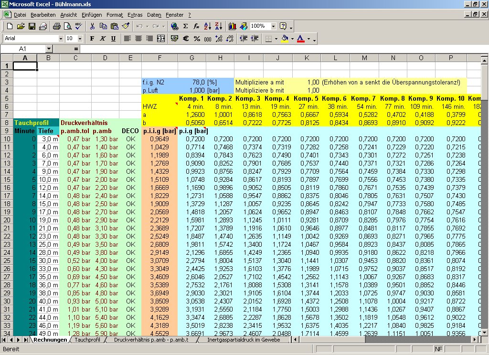The width and height of the screenshot is (489, 355).
Task: Open the Paste Function fx icon
Action: click(x=196, y=26)
